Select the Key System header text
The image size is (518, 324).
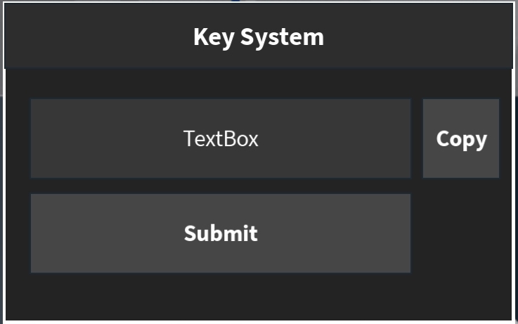(259, 37)
